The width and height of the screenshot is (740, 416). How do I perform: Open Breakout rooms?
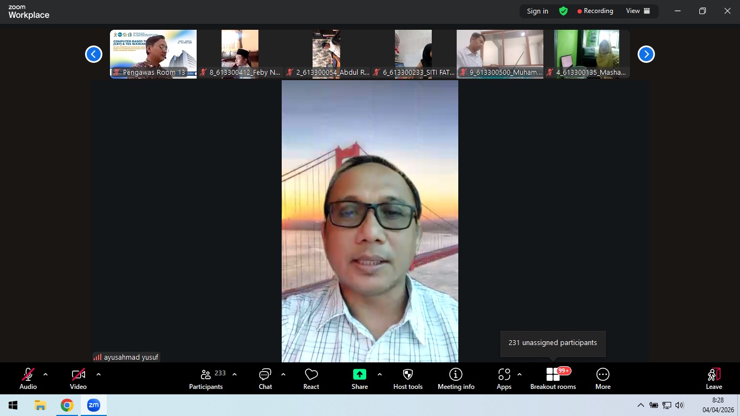(553, 379)
